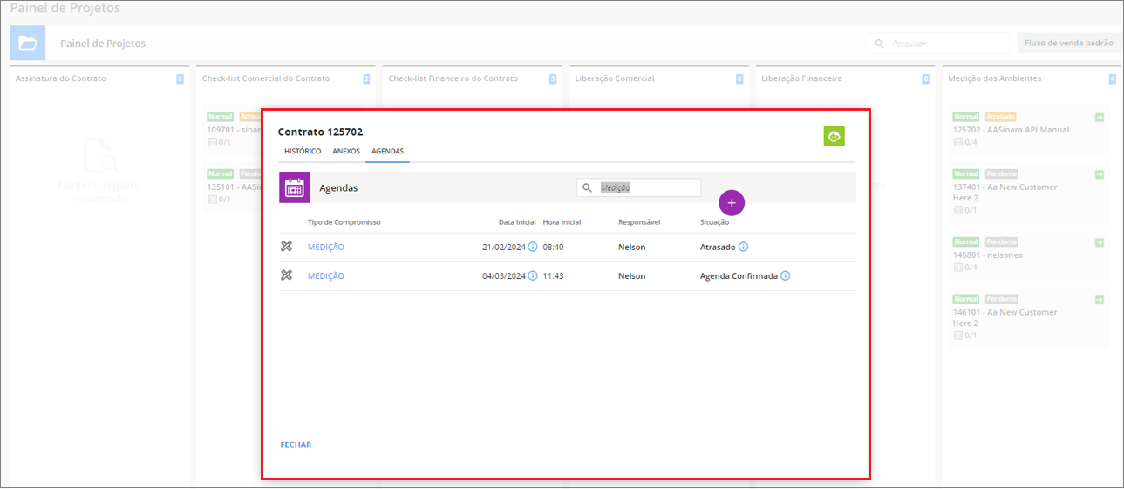1124x489 pixels.
Task: Click the green arrow on card 145801
Action: click(1099, 241)
